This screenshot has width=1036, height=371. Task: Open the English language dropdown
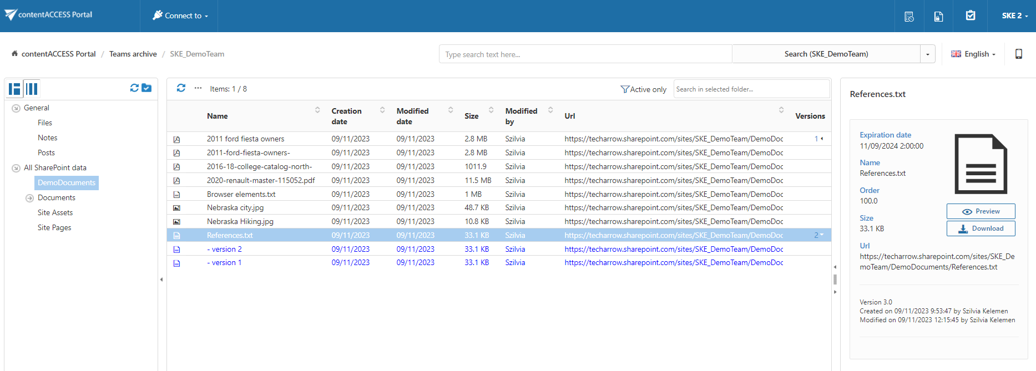(x=973, y=54)
